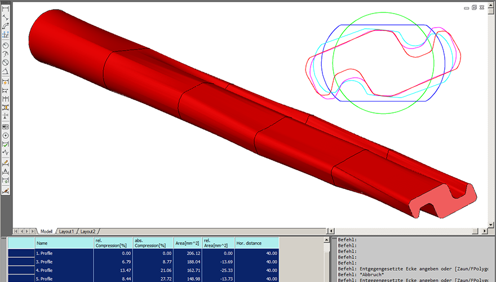
Task: Select the Center Mark tool
Action: tap(6, 135)
